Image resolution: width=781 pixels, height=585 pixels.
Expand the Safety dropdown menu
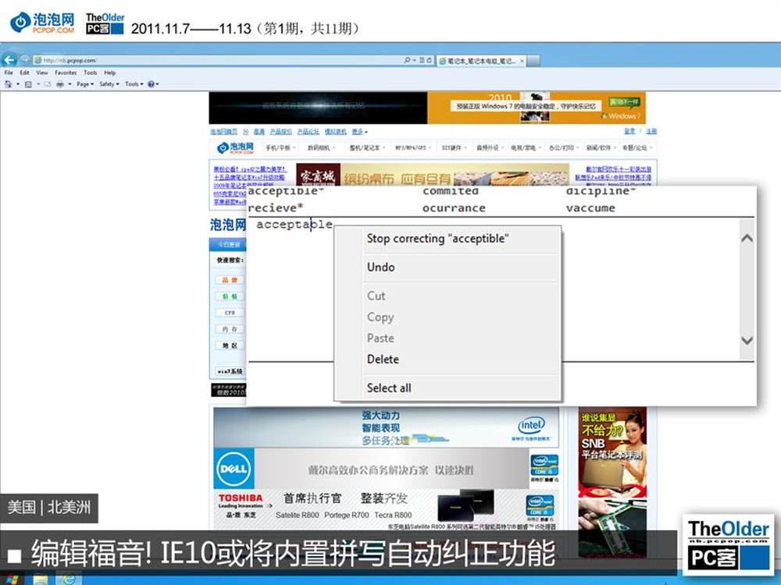pos(108,84)
